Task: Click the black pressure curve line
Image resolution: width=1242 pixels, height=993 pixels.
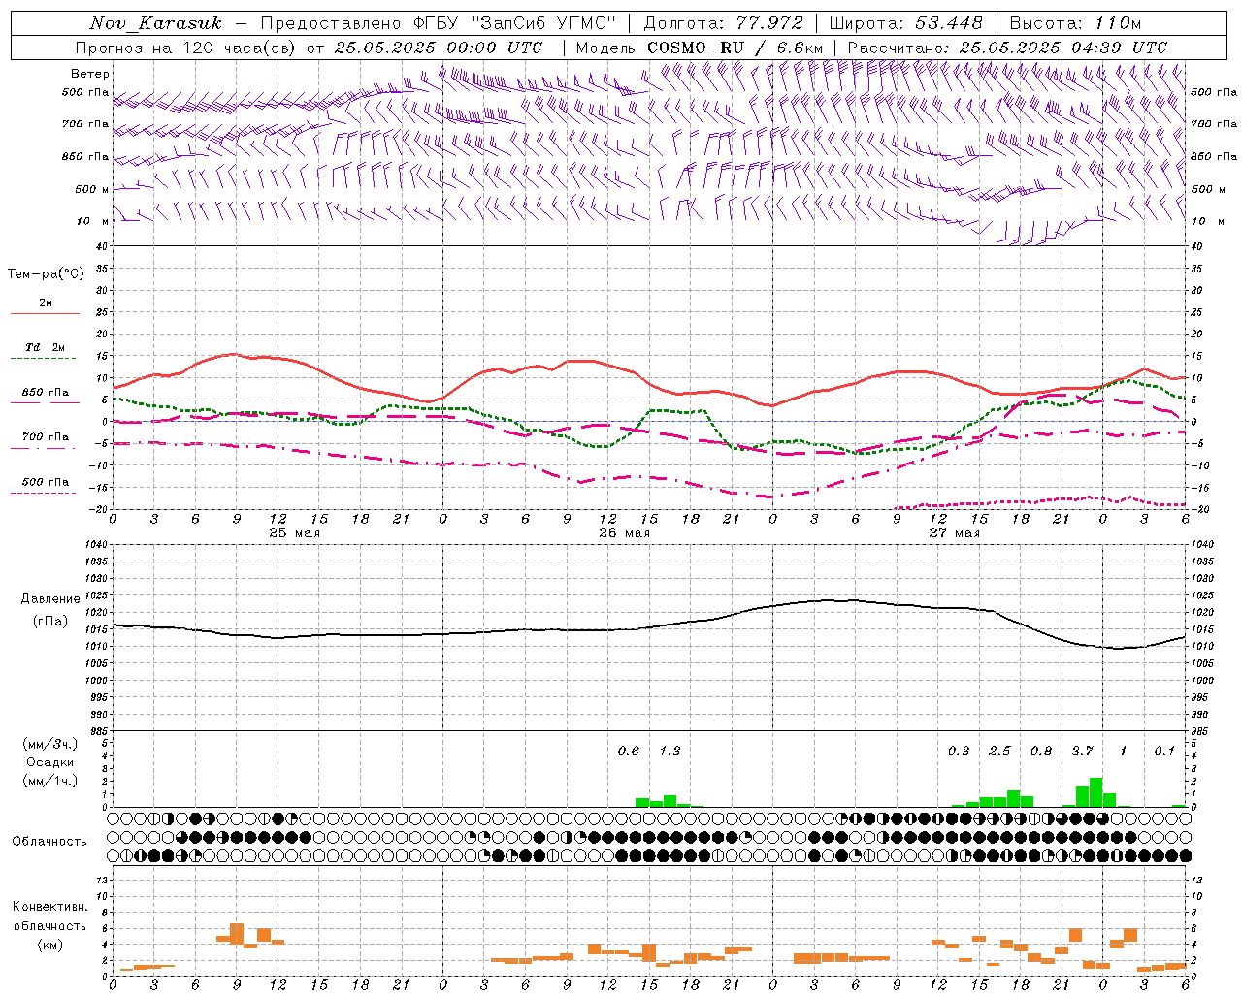Action: click(x=648, y=627)
